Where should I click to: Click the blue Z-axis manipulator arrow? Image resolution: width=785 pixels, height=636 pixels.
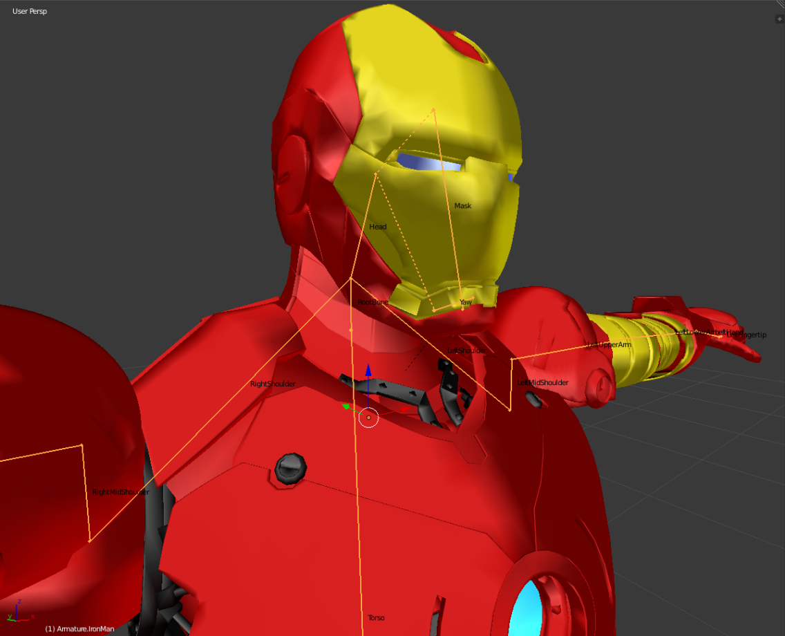[x=368, y=371]
